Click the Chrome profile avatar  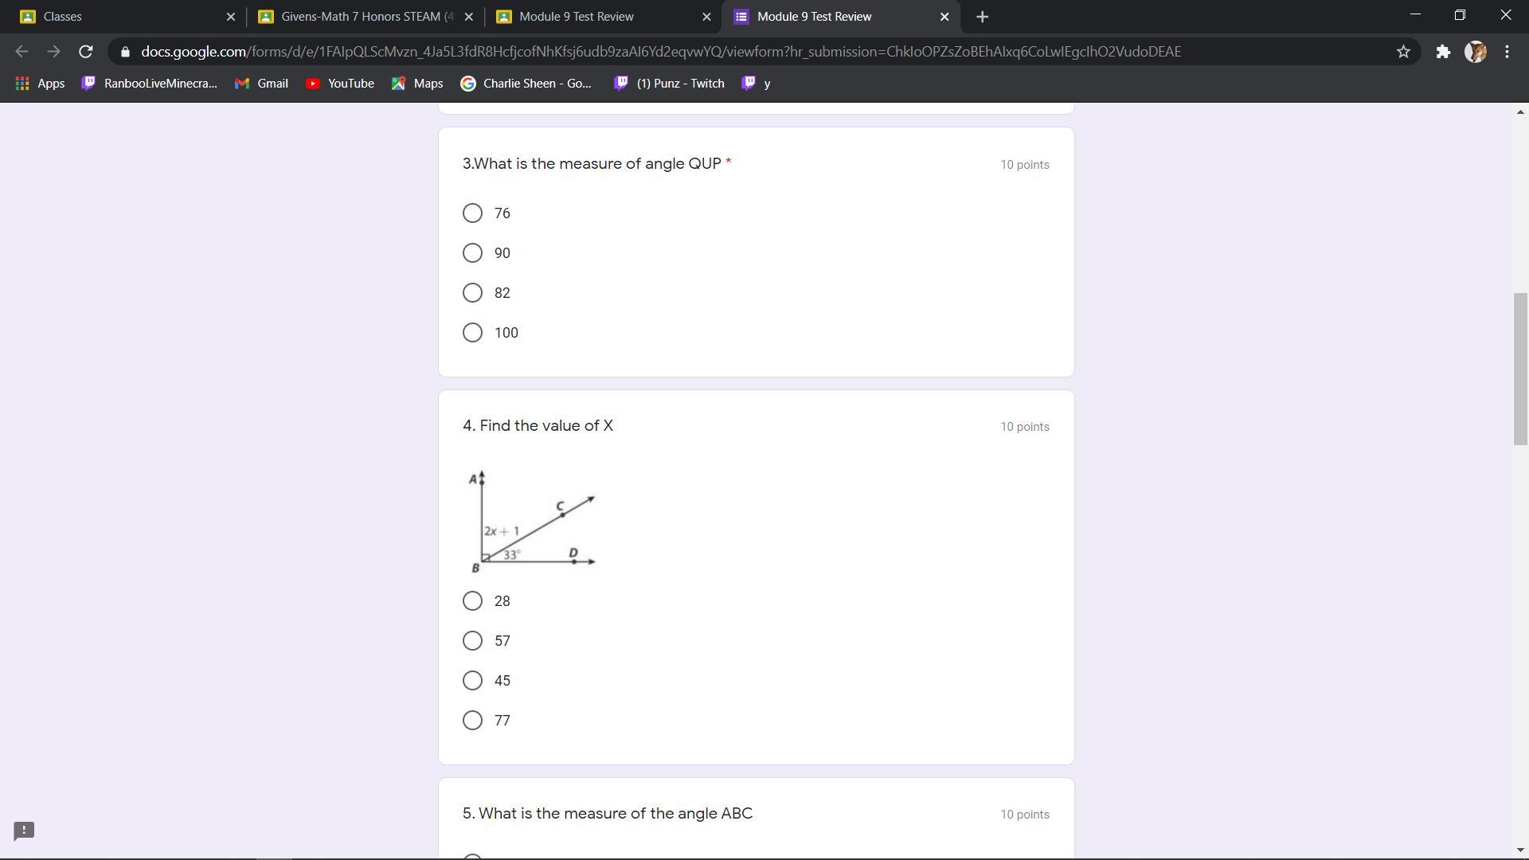(x=1475, y=52)
